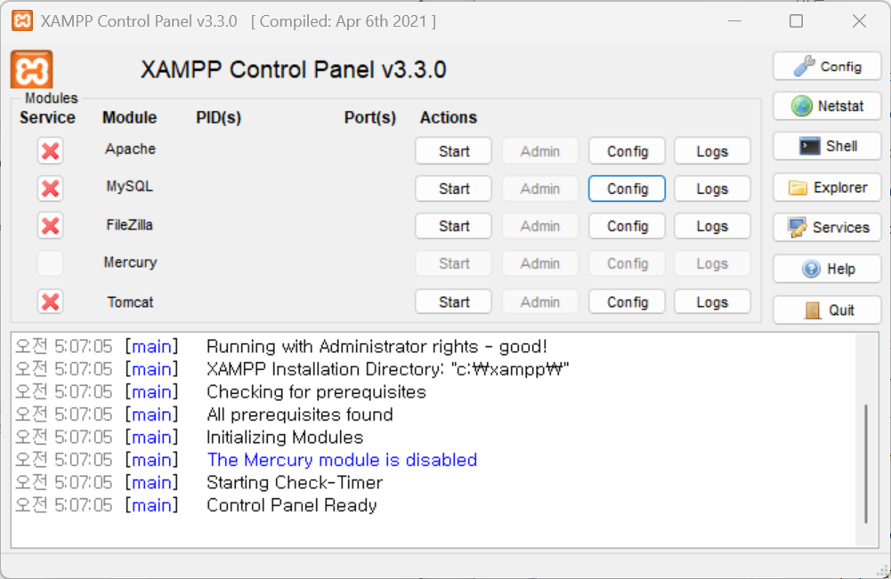Click the MySQL module name
Screen dimensions: 891x579
pyautogui.click(x=130, y=186)
